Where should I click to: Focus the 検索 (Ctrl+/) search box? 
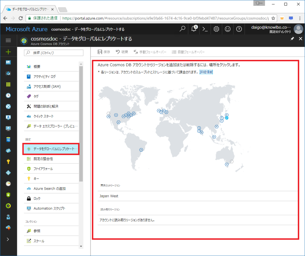[x=54, y=53]
